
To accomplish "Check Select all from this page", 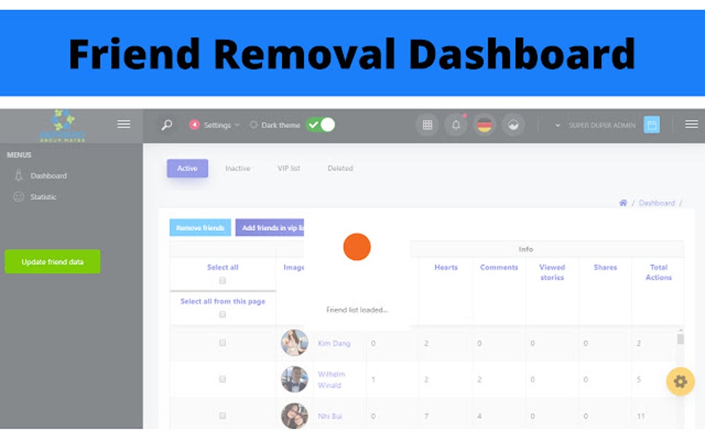I will (x=222, y=314).
